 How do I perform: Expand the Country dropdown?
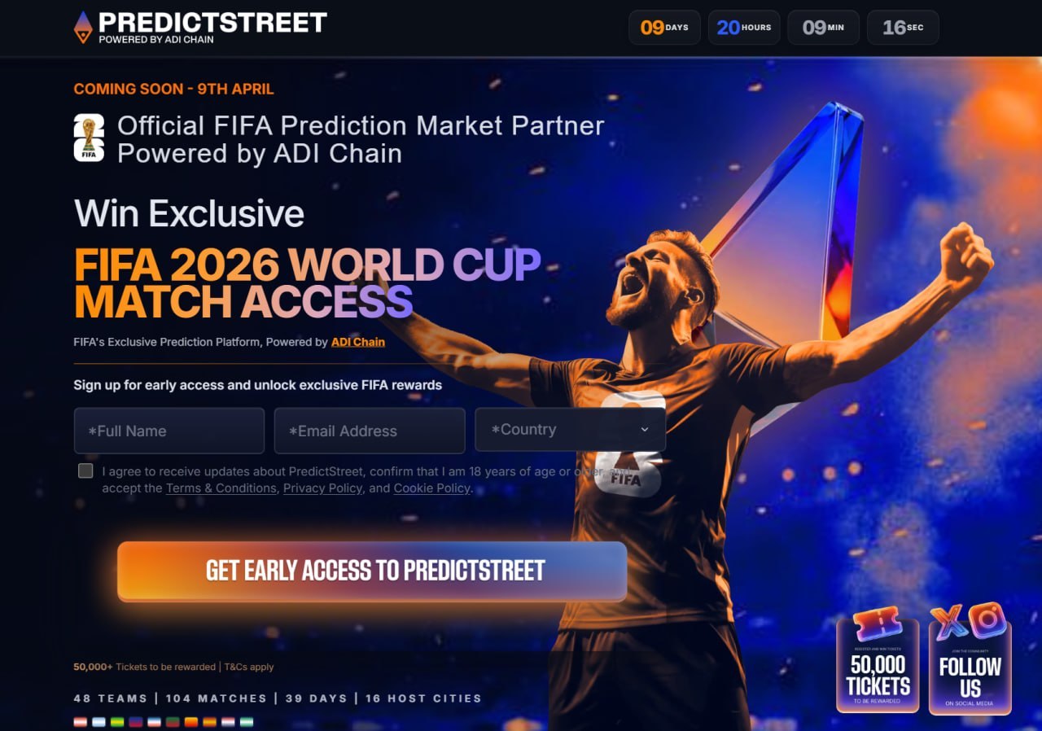pyautogui.click(x=570, y=430)
